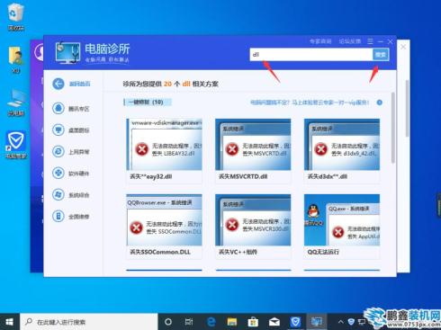
Task: Select the This PC desktop icon
Action: [x=16, y=103]
